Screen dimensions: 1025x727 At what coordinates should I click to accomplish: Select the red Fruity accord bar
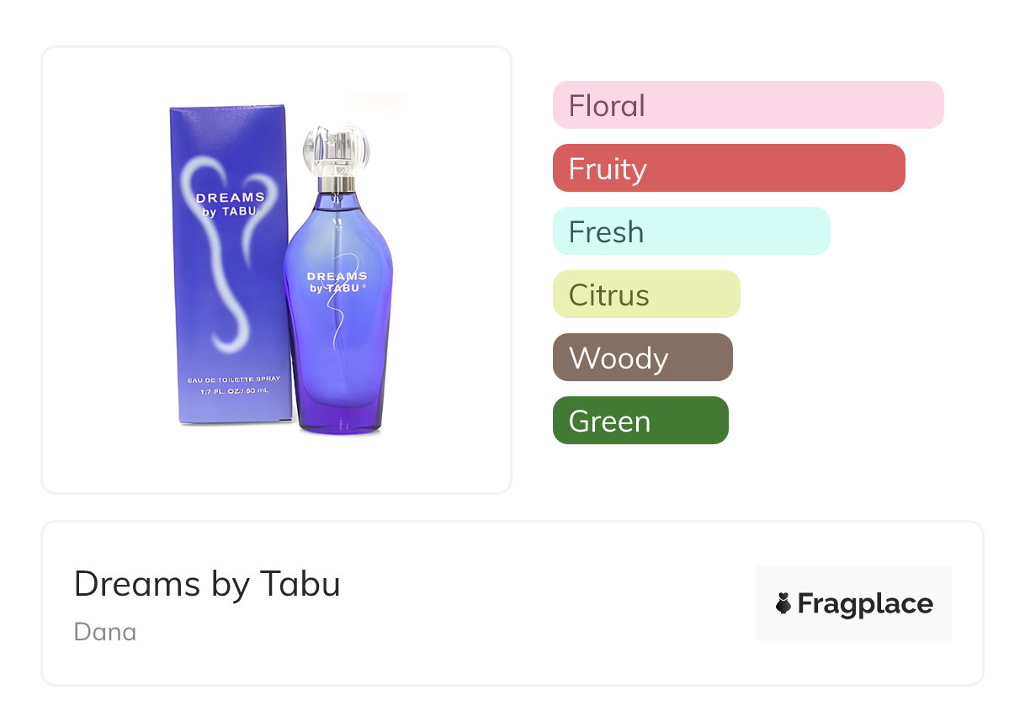point(728,168)
